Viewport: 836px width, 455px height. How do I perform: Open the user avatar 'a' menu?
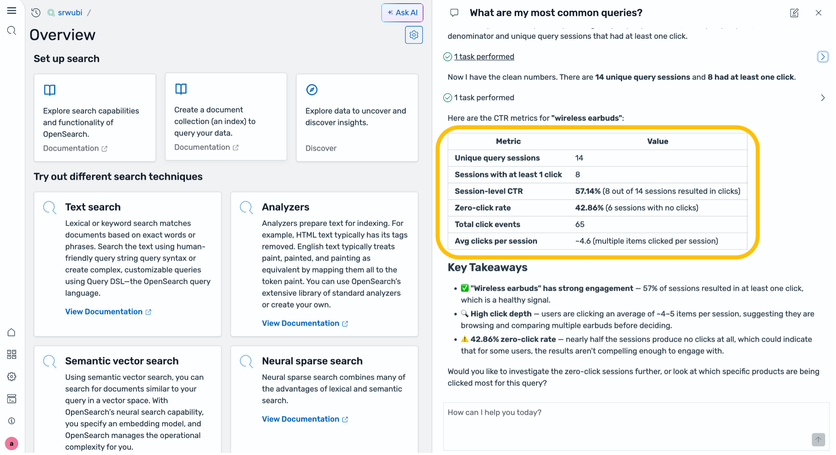[x=12, y=444]
